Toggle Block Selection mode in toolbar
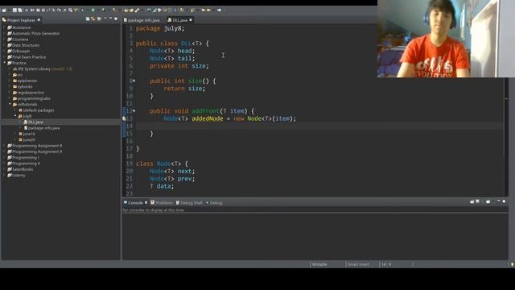 pos(170,10)
